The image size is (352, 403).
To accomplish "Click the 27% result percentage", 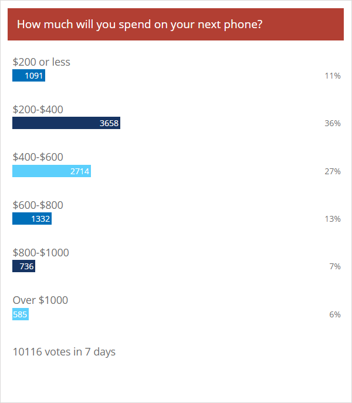I will point(333,171).
